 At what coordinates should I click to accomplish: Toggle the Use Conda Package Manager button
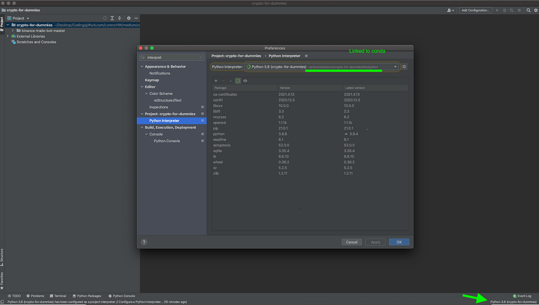click(238, 81)
